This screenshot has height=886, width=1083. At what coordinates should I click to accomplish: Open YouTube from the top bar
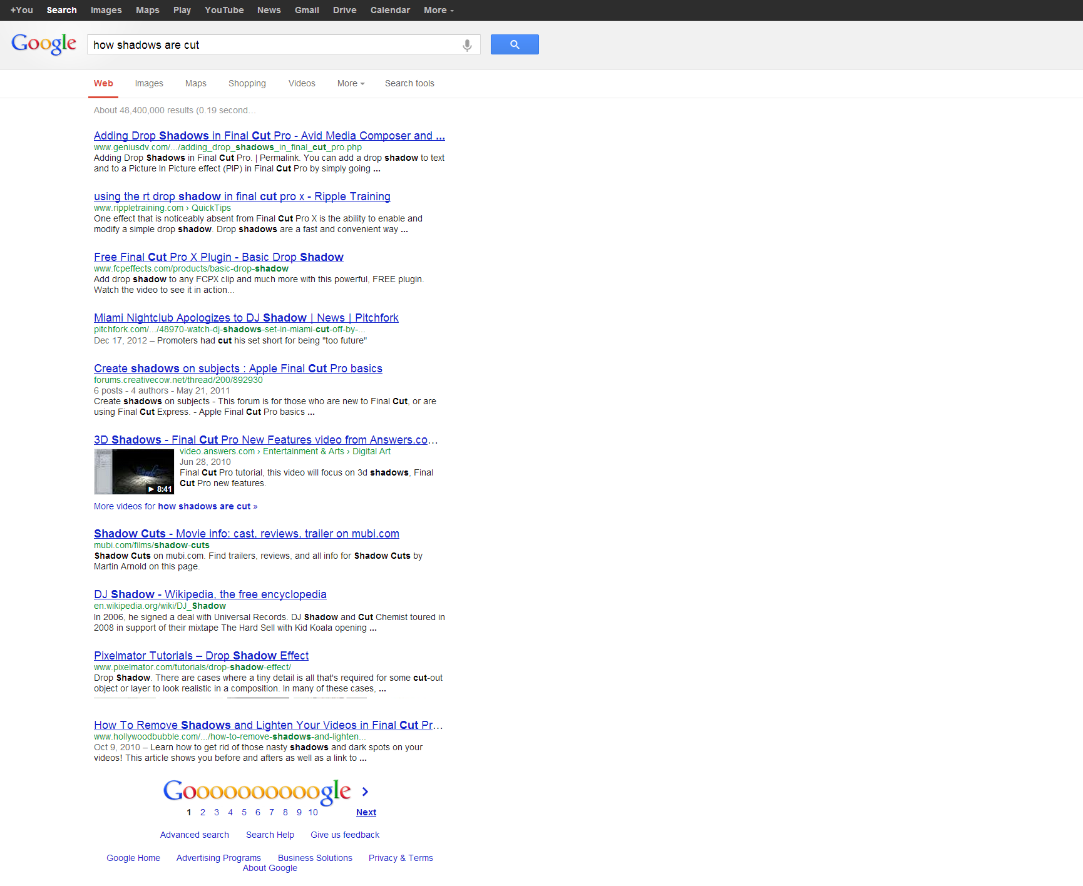pos(224,10)
